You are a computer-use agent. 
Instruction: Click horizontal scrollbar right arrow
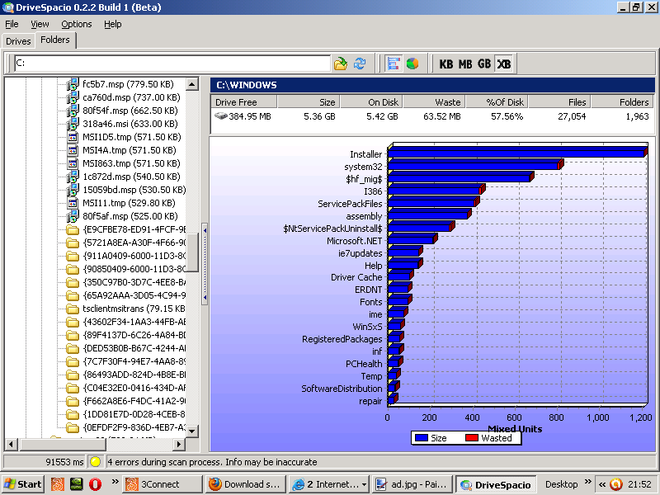click(179, 444)
